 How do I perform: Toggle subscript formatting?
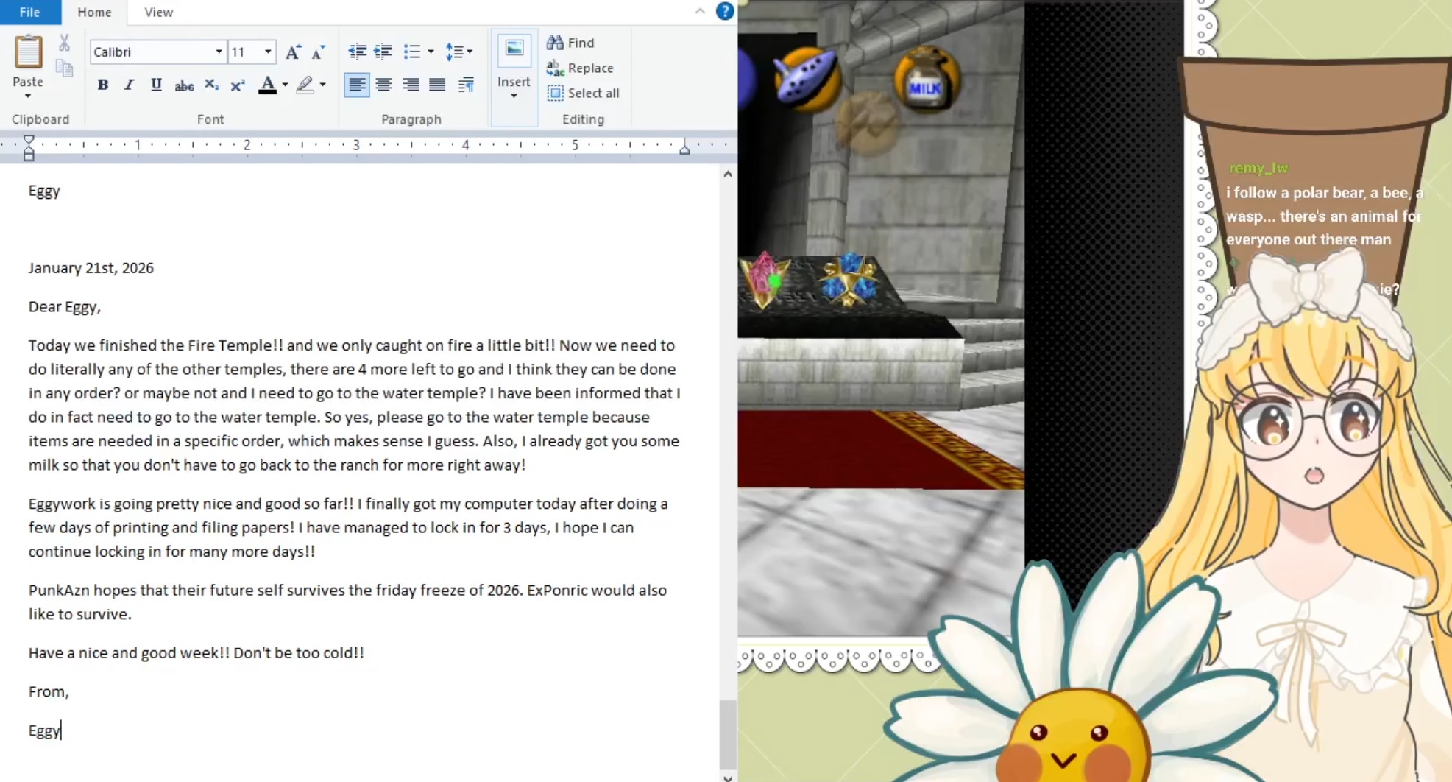click(211, 85)
